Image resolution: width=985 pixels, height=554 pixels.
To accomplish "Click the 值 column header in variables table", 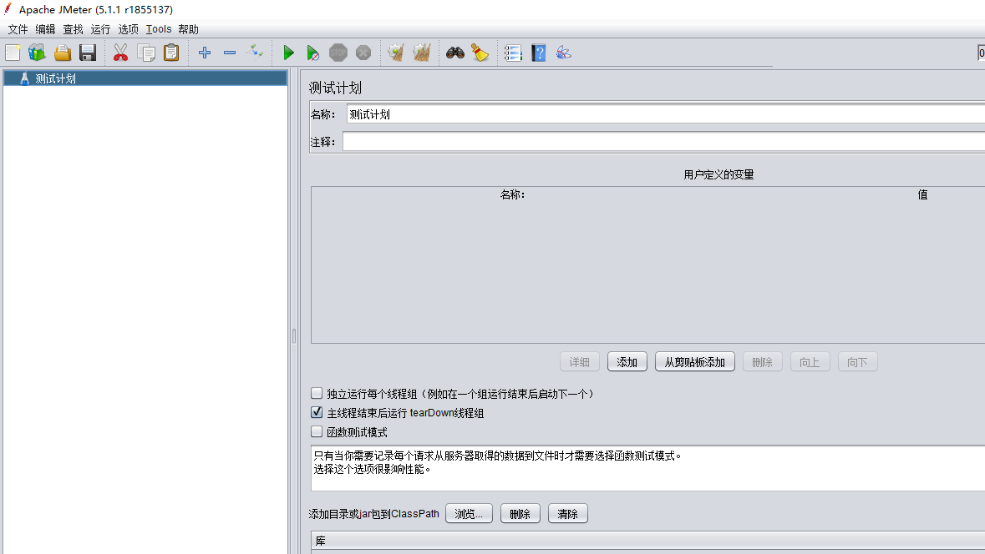I will pyautogui.click(x=922, y=194).
